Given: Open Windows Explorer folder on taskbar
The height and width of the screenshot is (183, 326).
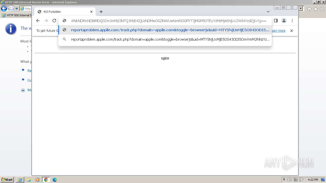Looking at the screenshot, I should tap(29, 180).
